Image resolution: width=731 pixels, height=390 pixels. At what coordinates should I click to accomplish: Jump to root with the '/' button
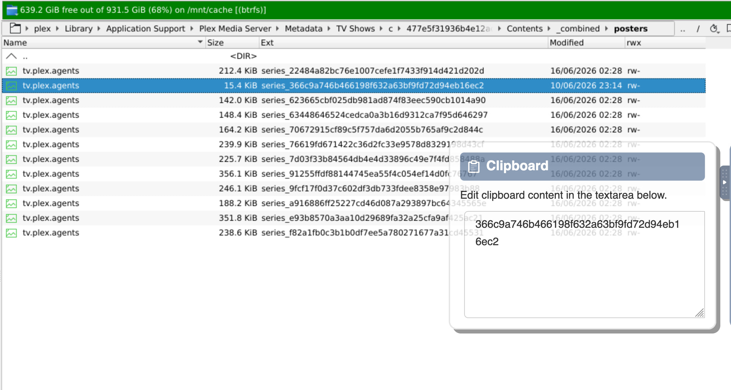tap(698, 29)
